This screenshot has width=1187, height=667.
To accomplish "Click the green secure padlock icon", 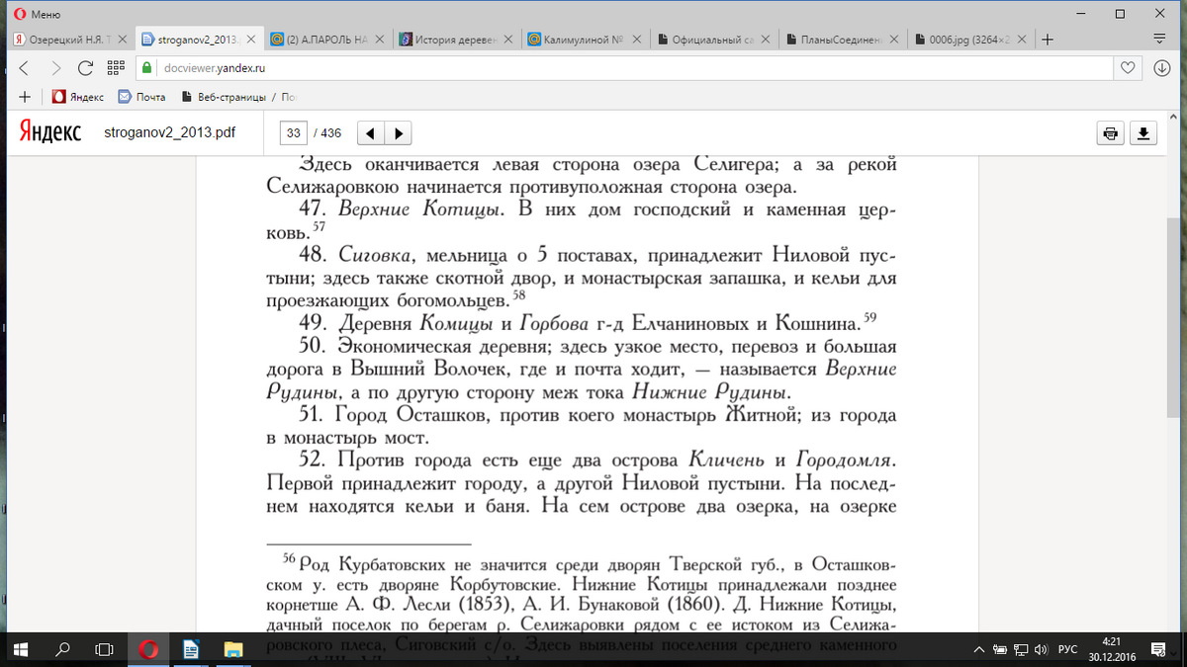I will click(146, 68).
